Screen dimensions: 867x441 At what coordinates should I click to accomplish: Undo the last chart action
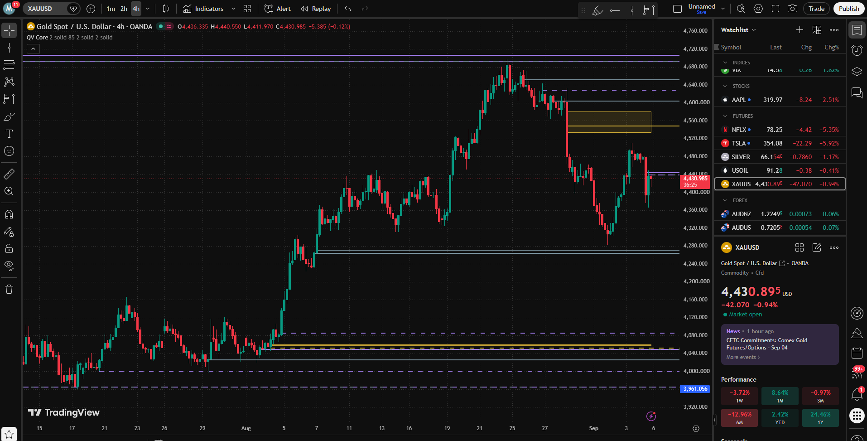pyautogui.click(x=348, y=9)
